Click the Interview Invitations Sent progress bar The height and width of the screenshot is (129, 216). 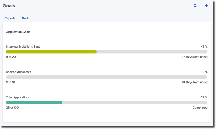[x=107, y=52]
